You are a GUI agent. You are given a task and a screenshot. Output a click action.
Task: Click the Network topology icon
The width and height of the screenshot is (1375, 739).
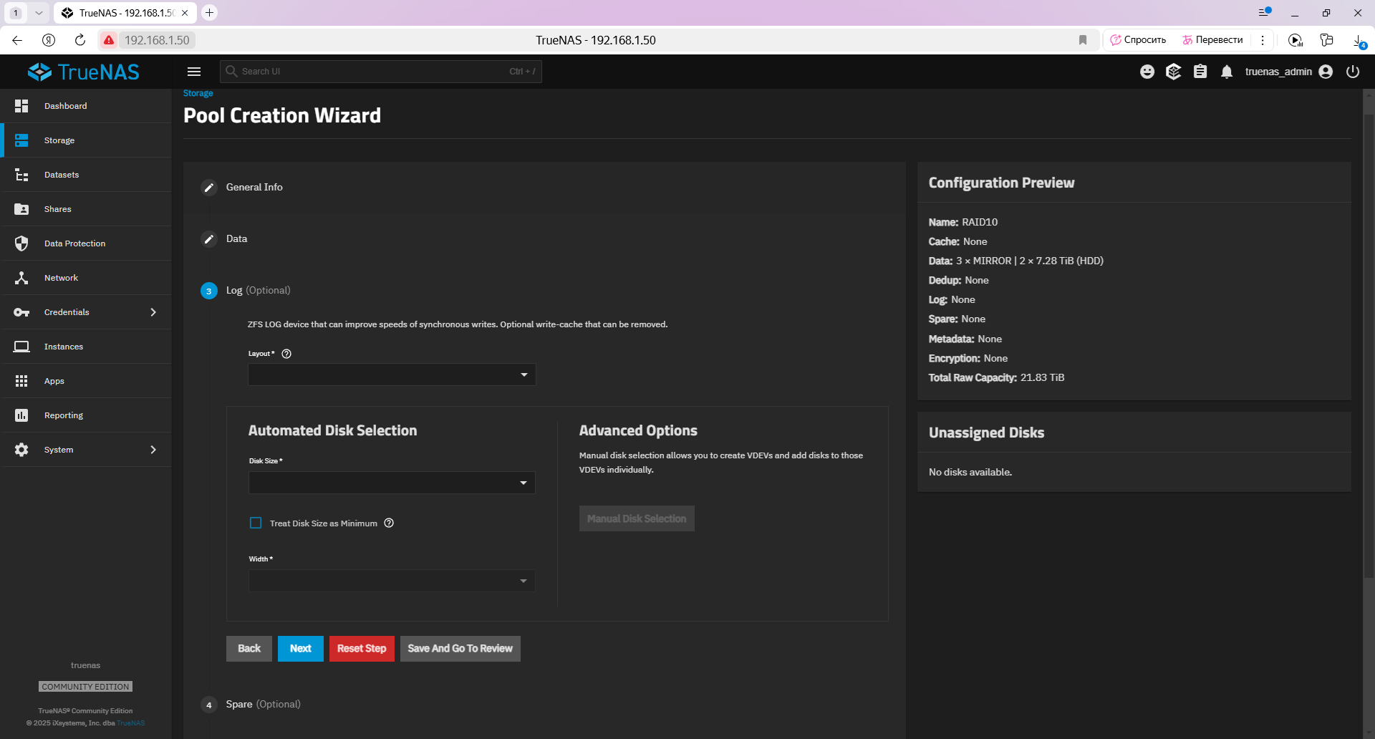[x=21, y=278]
